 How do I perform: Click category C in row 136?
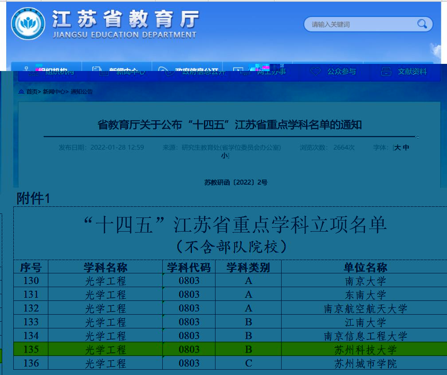[248, 363]
